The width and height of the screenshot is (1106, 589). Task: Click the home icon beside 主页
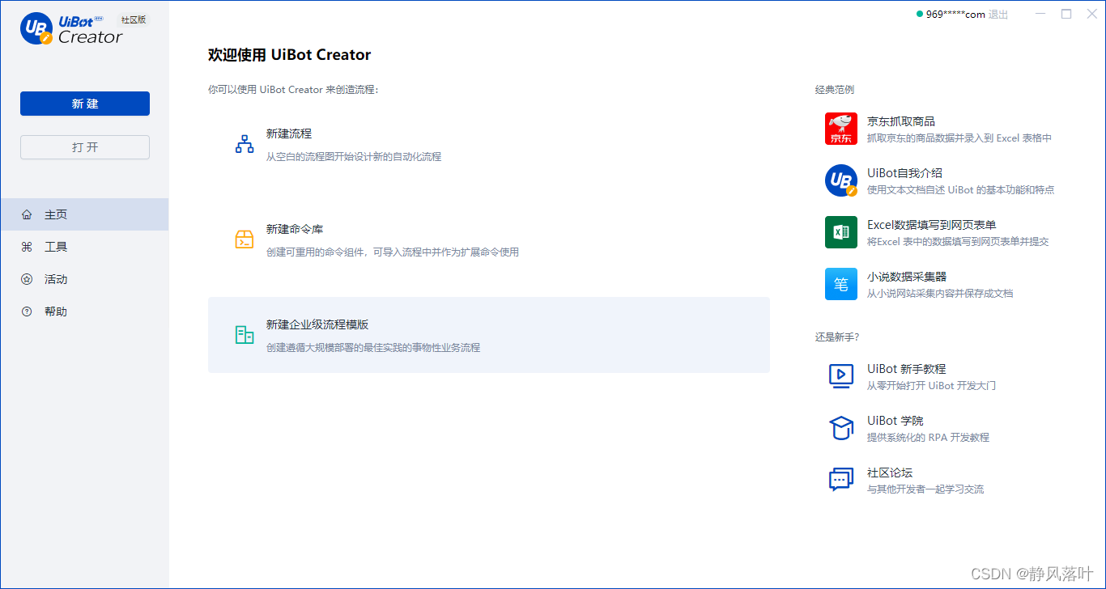click(27, 214)
